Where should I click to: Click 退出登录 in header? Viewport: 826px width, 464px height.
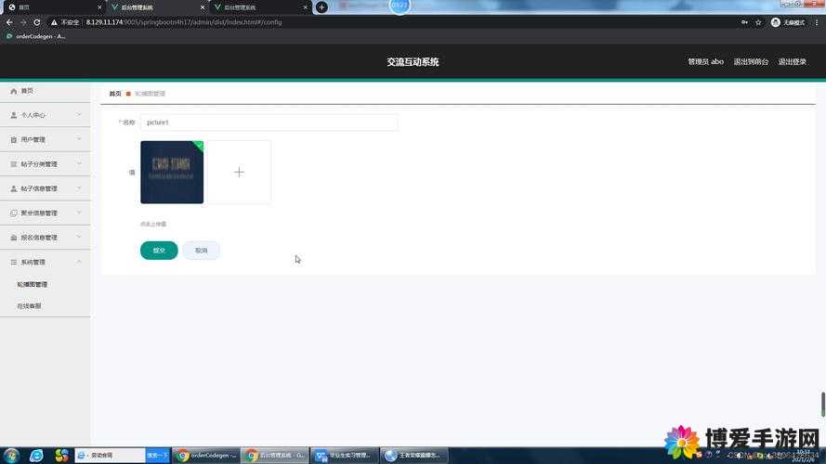pos(793,61)
